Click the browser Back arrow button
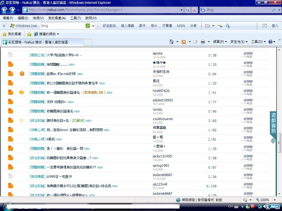 click(4, 10)
